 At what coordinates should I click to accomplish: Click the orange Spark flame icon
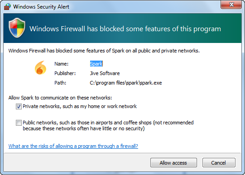click(40, 68)
